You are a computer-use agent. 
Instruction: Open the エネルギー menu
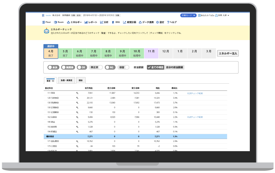[x=74, y=22]
